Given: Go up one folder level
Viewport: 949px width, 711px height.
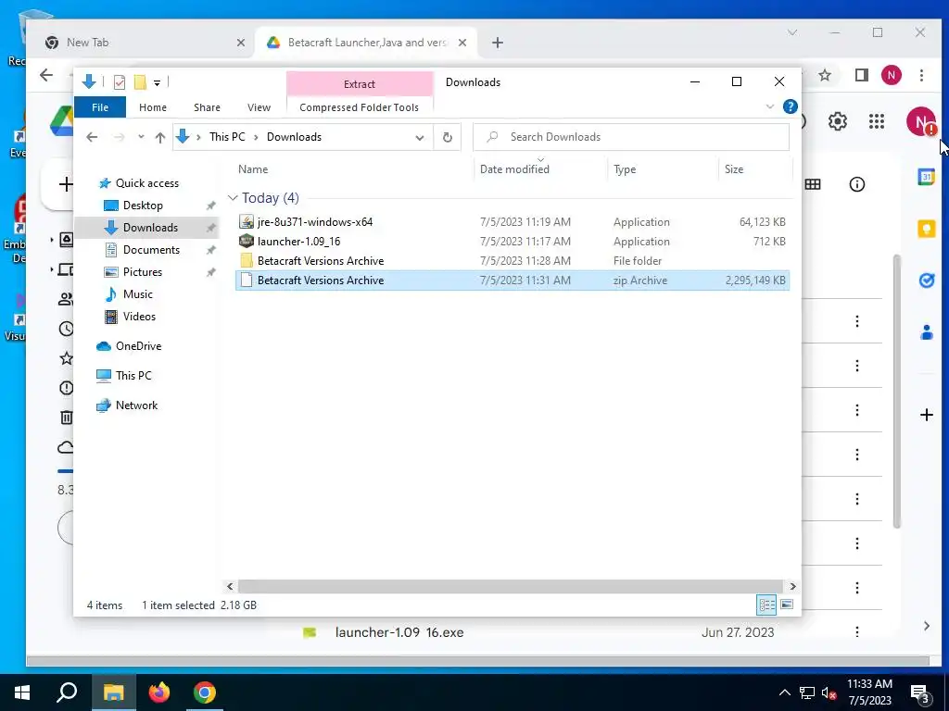Looking at the screenshot, I should click(159, 137).
